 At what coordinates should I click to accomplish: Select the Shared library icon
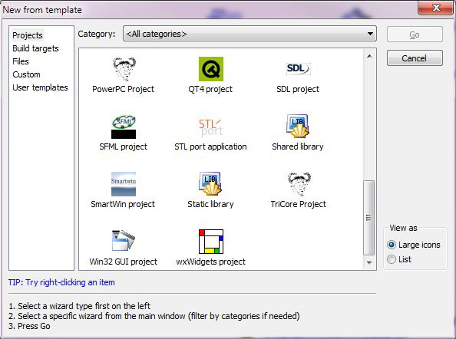298,126
